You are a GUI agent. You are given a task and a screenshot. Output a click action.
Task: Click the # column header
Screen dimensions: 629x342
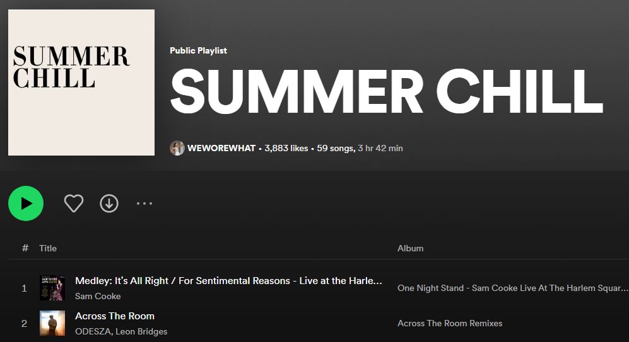[x=25, y=248]
